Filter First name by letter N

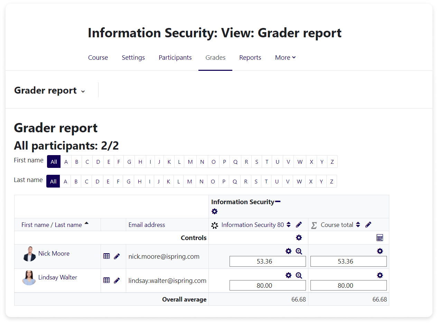pyautogui.click(x=202, y=162)
